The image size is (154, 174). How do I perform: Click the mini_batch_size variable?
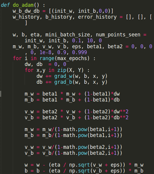(x=68, y=35)
